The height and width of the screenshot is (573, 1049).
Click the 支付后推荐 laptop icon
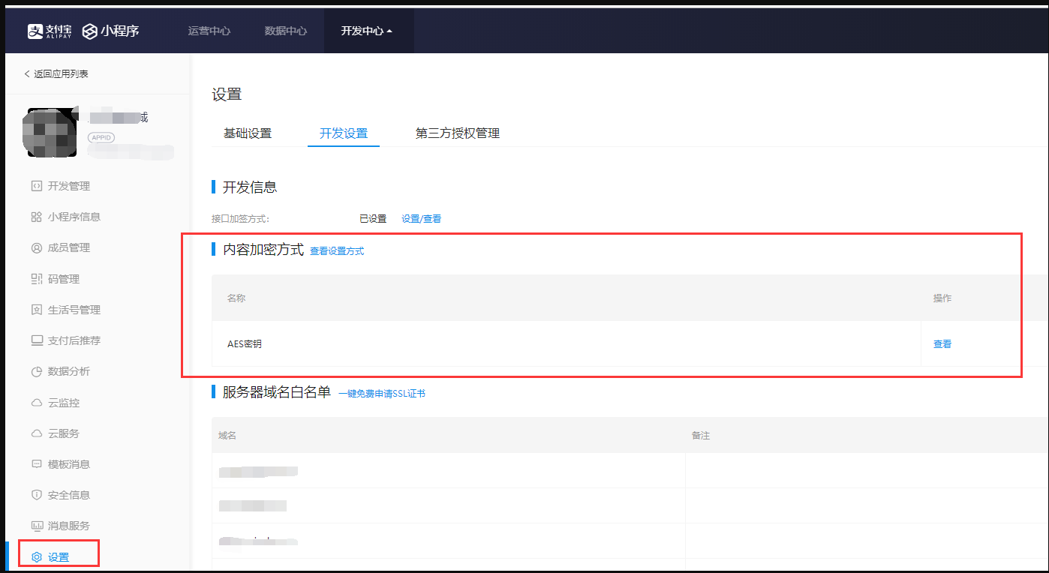[x=36, y=340]
